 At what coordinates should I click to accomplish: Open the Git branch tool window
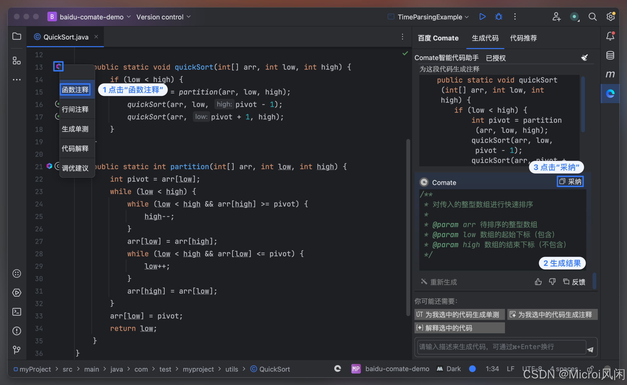pos(17,350)
